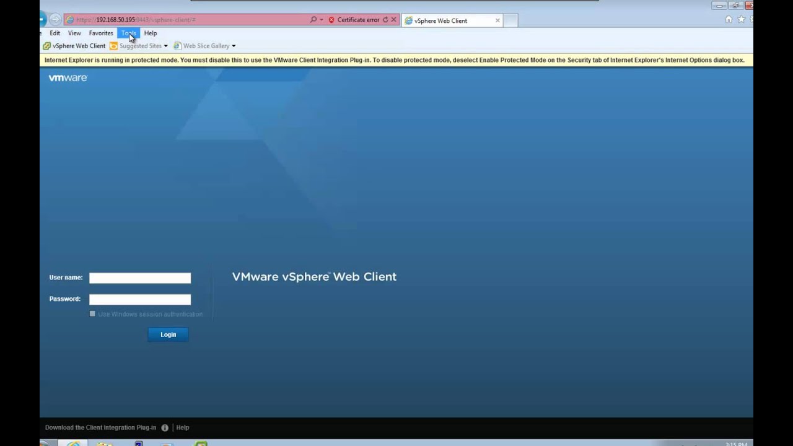Viewport: 793px width, 446px height.
Task: Click the User name input field
Action: point(140,278)
